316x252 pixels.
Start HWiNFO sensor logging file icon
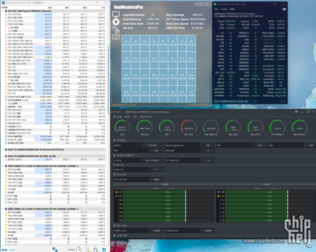pyautogui.click(x=87, y=250)
